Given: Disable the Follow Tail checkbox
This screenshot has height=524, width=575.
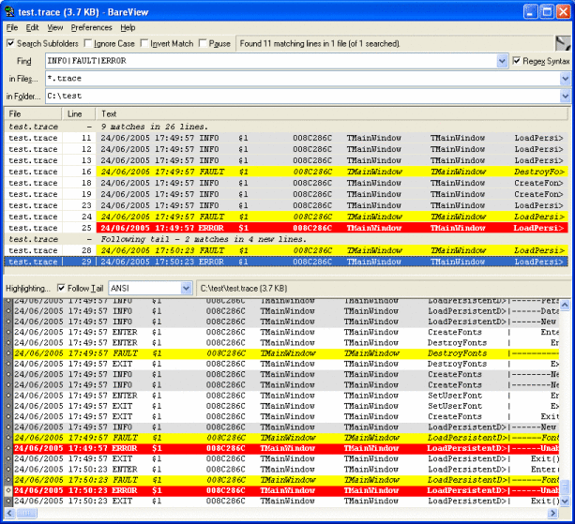Looking at the screenshot, I should pyautogui.click(x=62, y=288).
